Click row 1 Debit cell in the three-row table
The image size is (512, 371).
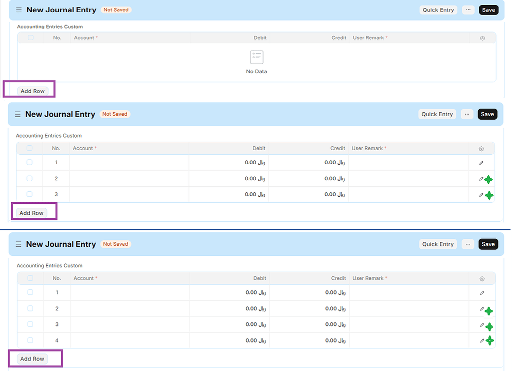coord(228,163)
